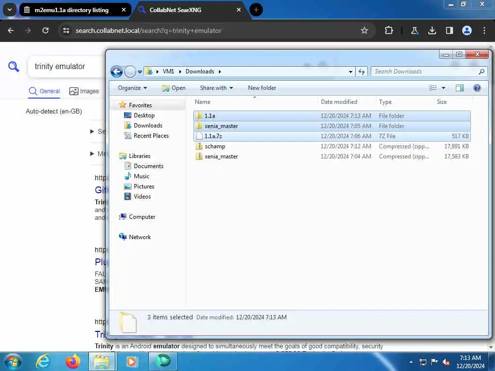495x371 pixels.
Task: Click the Explorer Forward arrow button
Action: [x=130, y=71]
